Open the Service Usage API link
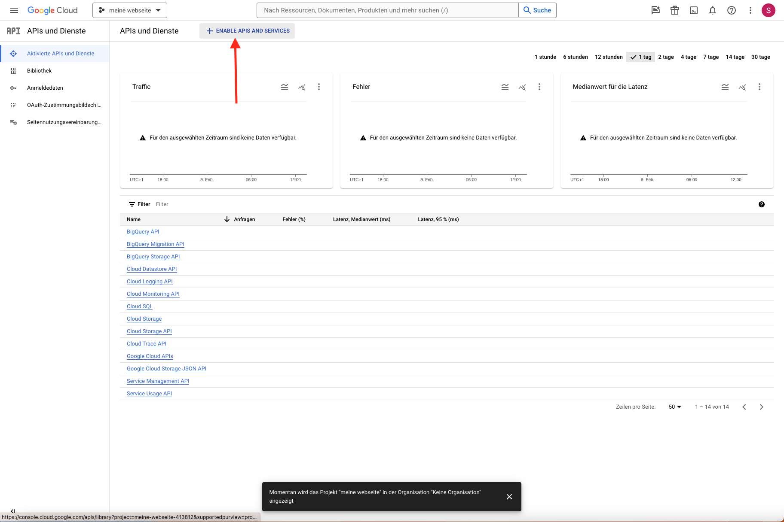 pyautogui.click(x=149, y=394)
